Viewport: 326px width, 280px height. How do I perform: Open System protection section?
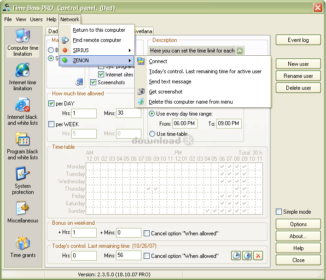click(23, 181)
